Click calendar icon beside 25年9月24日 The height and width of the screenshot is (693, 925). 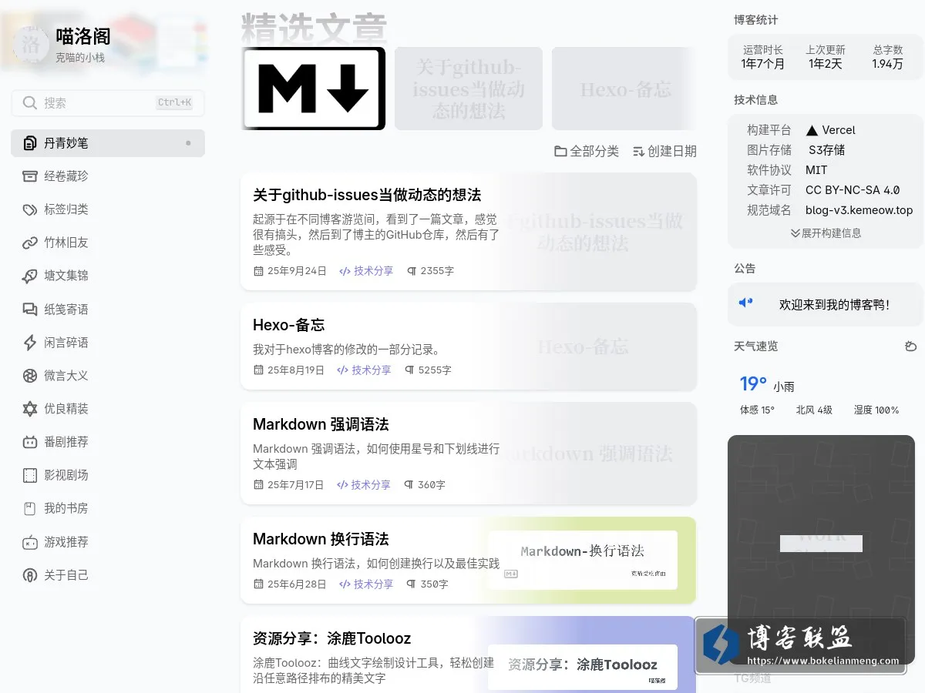point(258,271)
